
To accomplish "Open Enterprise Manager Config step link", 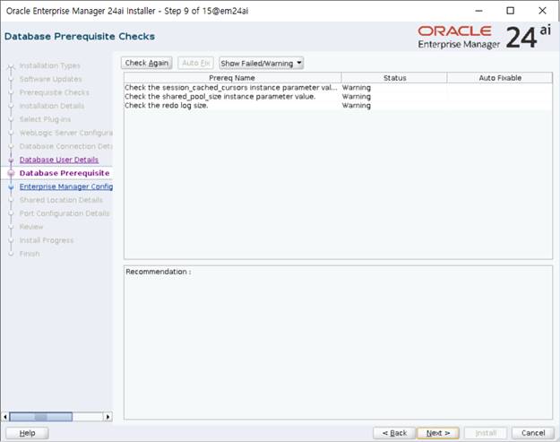I will (x=66, y=186).
